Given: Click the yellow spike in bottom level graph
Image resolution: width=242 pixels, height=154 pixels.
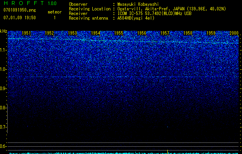Looking at the screenshot, I should (x=167, y=152).
